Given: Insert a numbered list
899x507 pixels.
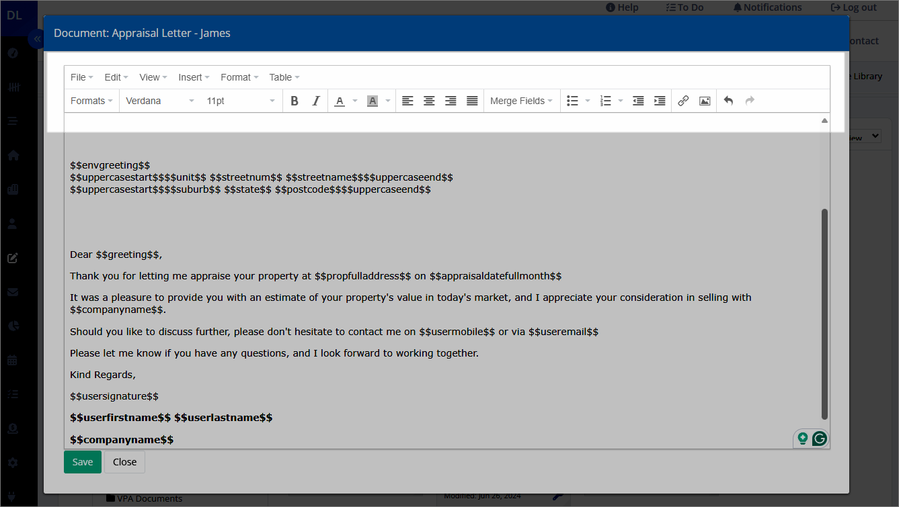Looking at the screenshot, I should coord(606,101).
